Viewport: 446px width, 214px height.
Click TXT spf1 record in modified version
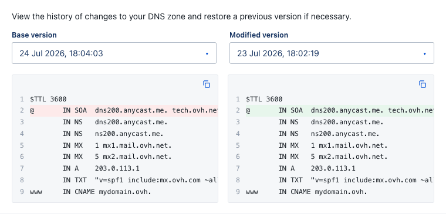[356, 180]
